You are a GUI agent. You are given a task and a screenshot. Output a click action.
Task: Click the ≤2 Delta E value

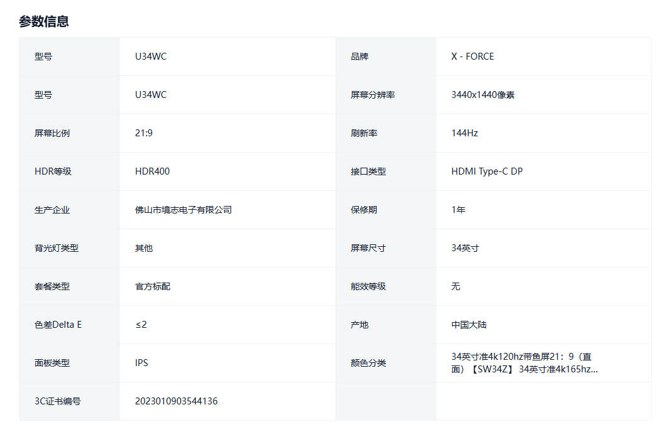click(141, 325)
